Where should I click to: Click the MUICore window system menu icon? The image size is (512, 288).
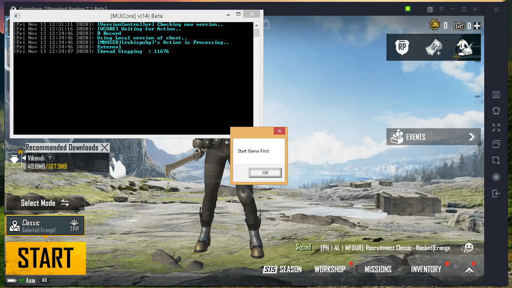tap(17, 15)
